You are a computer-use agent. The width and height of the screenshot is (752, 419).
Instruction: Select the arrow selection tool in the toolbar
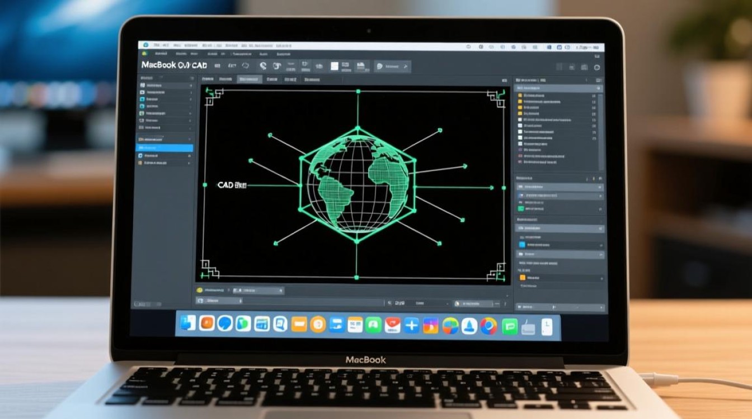[x=217, y=66]
